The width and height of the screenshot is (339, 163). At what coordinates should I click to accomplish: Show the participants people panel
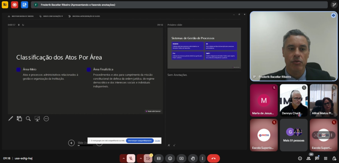(309, 158)
